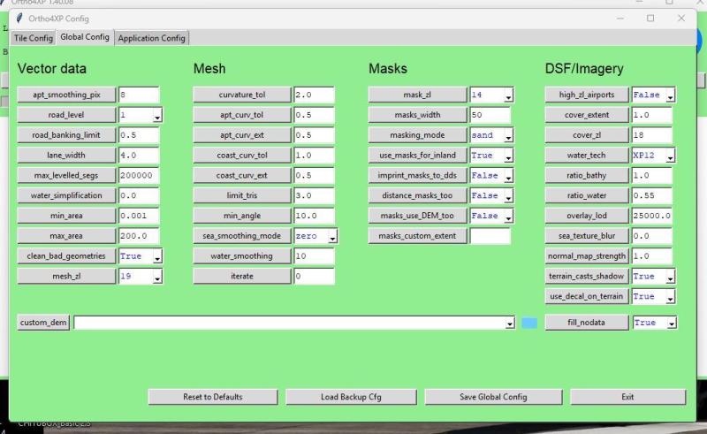Click the masks_custom_extent label button

click(x=417, y=235)
